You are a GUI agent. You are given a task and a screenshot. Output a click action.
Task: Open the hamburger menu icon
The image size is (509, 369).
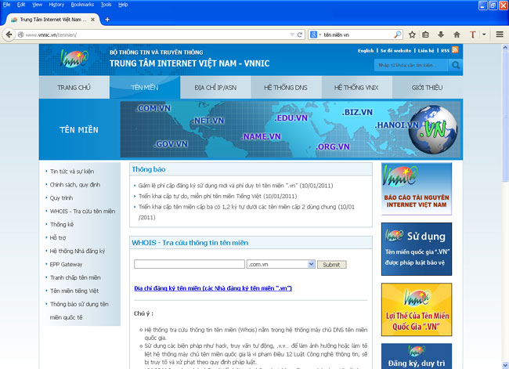coord(500,34)
